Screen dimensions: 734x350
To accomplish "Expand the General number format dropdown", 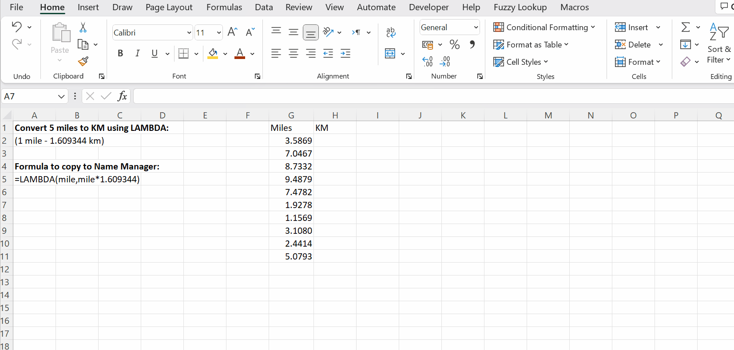I will pos(476,28).
